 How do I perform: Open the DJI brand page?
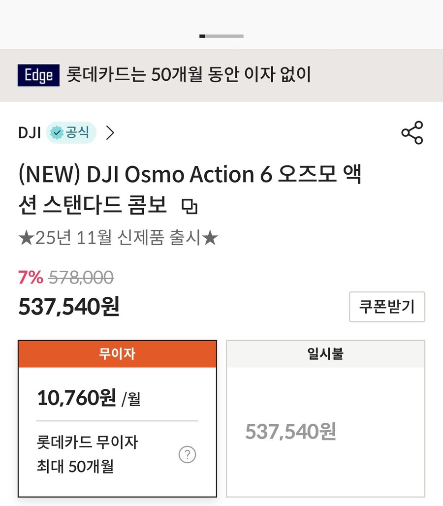[x=30, y=132]
